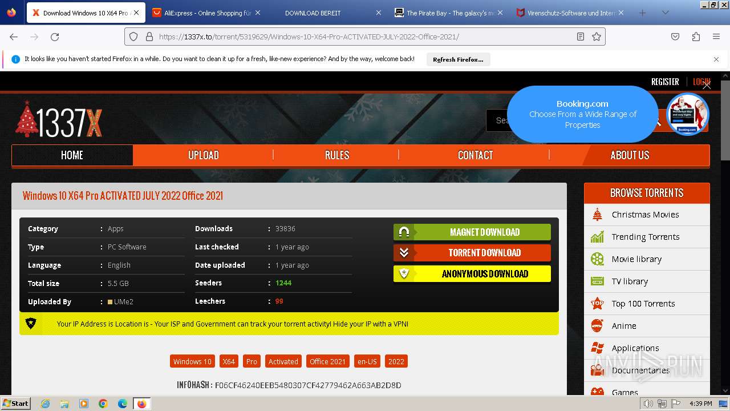Open the CONTACT navigation item
This screenshot has width=730, height=411.
(x=475, y=155)
